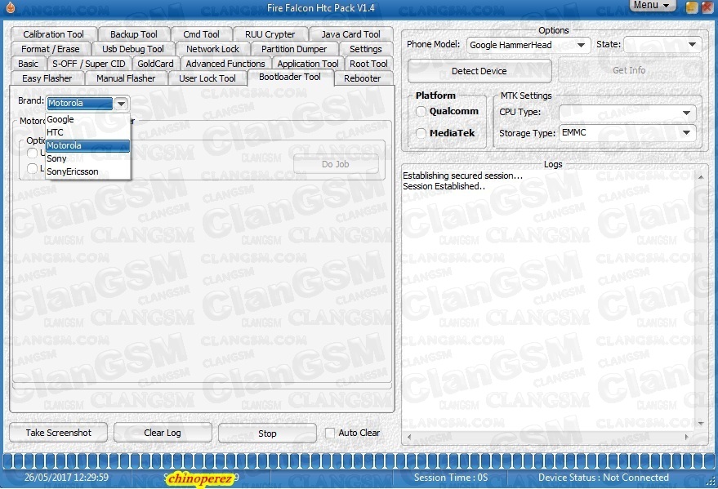718x489 pixels.
Task: Pick Sony in the Brand list
Action: 88,158
